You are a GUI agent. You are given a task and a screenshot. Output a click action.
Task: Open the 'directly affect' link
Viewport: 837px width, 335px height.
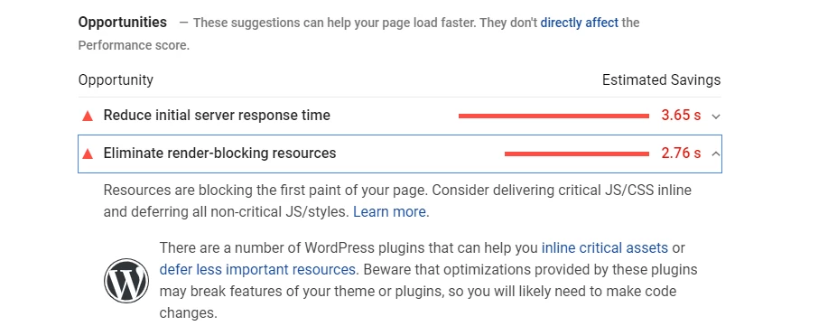579,23
